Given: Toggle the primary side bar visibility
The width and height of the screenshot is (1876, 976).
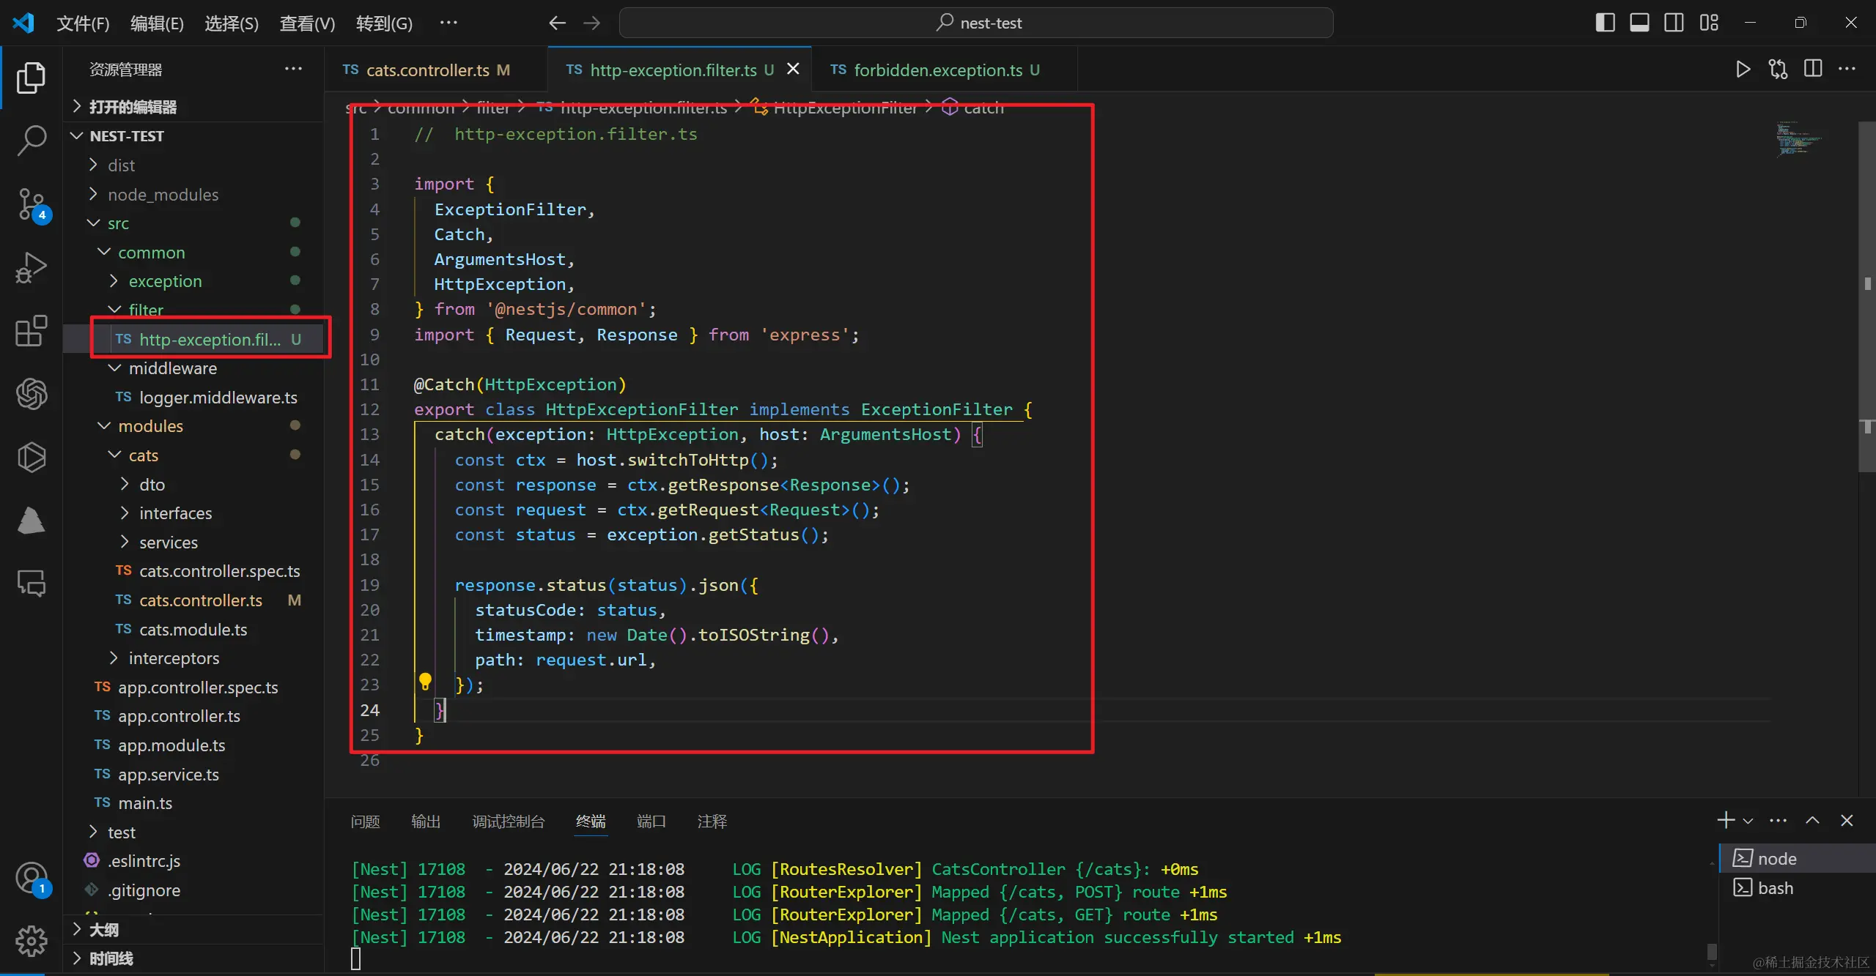Looking at the screenshot, I should coord(1605,23).
